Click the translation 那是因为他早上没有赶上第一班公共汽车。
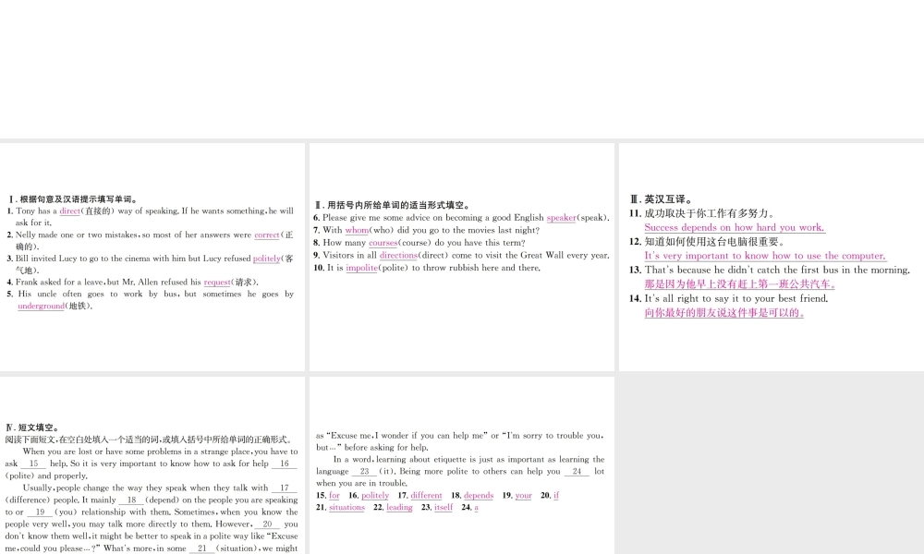Viewport: 924px width, 554px height. coord(740,284)
